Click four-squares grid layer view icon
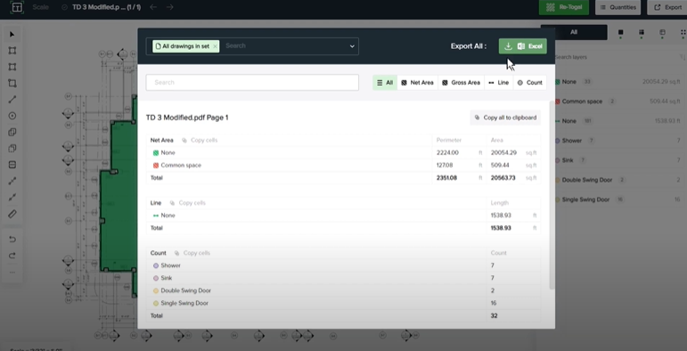 point(642,32)
